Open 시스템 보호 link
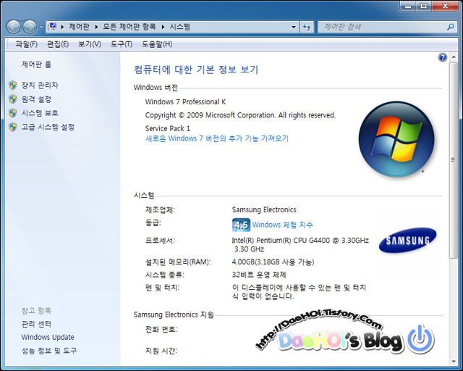This screenshot has height=371, width=463. (x=40, y=113)
